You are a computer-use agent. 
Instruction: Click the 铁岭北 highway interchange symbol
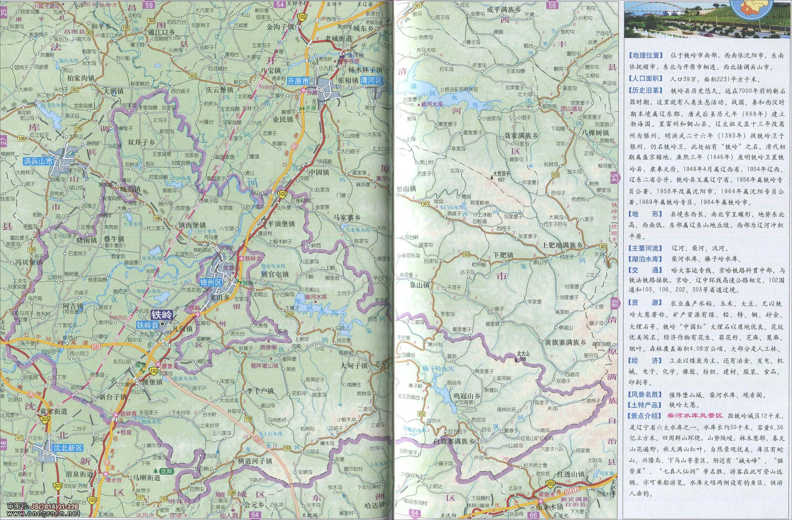click(241, 258)
